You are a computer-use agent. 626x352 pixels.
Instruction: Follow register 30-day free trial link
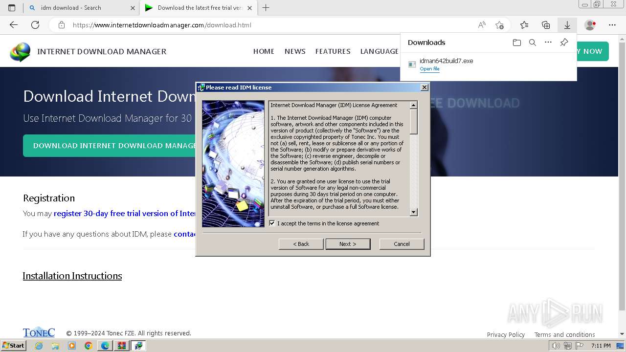(124, 213)
